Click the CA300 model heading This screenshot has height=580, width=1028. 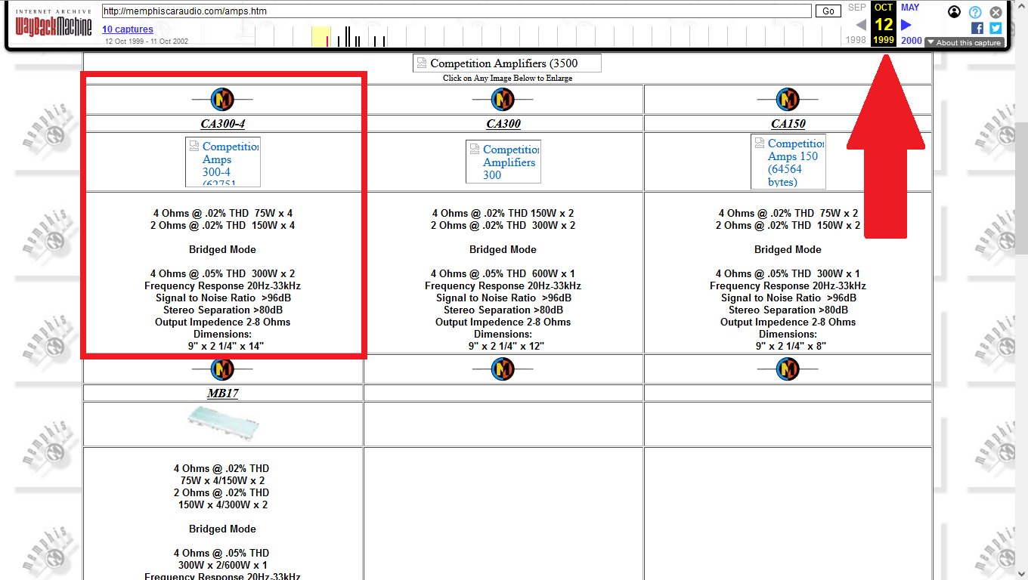[503, 124]
